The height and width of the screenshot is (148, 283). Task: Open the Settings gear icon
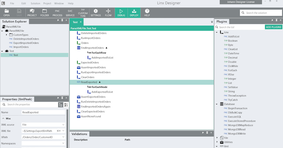pyautogui.click(x=96, y=11)
